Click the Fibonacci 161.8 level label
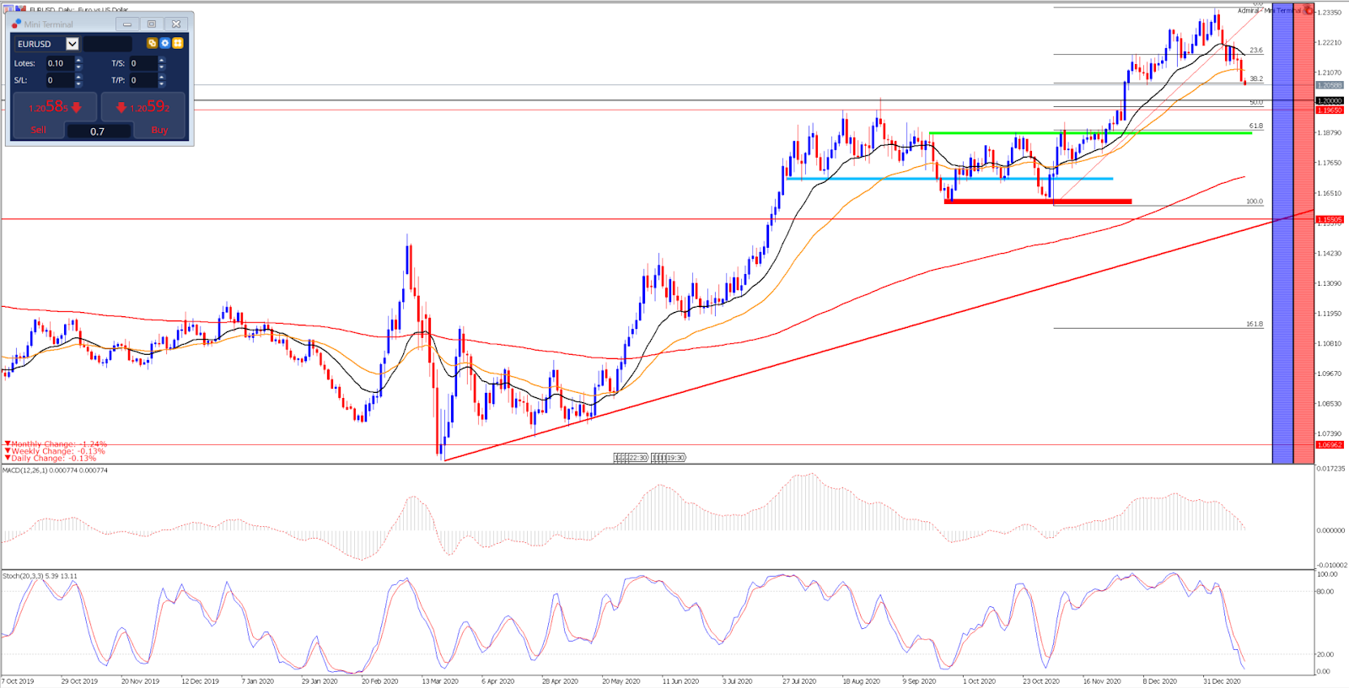Viewport: 1349px width, 688px height. (x=1255, y=324)
